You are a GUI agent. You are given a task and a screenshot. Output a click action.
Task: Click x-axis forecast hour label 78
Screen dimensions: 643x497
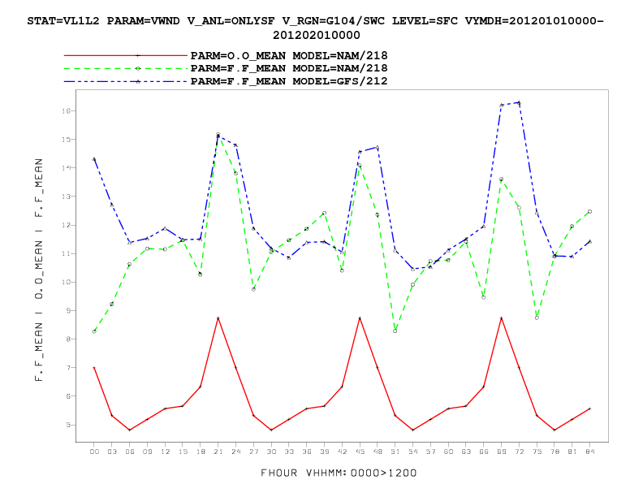pyautogui.click(x=555, y=452)
